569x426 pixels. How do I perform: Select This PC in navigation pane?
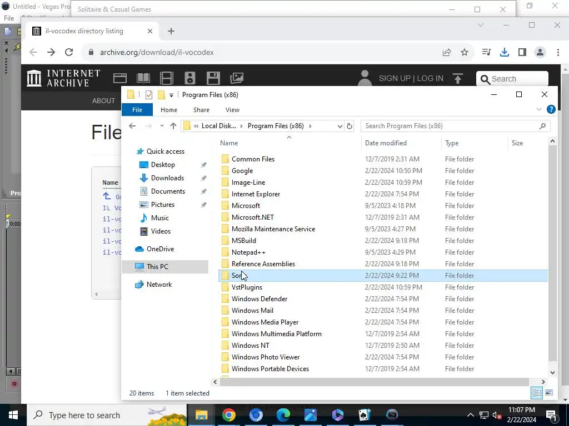click(165, 267)
